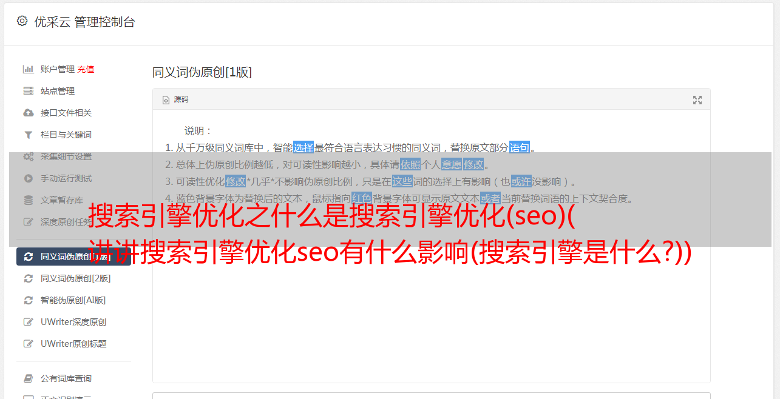Select the 站点管理 server icon
This screenshot has height=399, width=780.
click(x=28, y=91)
